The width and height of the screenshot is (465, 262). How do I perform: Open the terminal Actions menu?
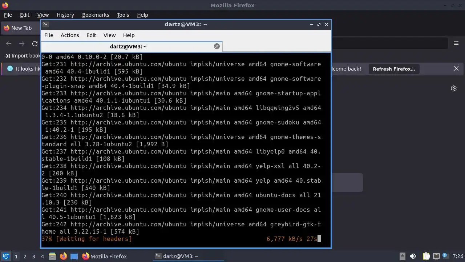tap(70, 35)
